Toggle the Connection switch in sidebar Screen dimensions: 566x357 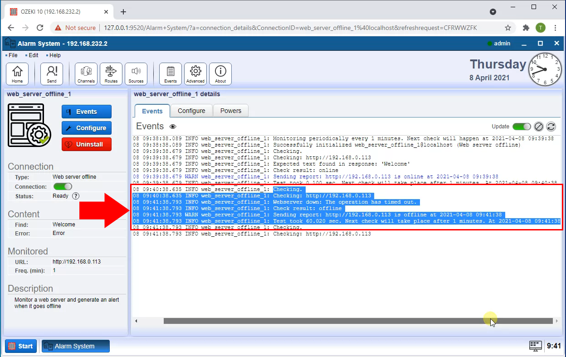pos(63,186)
